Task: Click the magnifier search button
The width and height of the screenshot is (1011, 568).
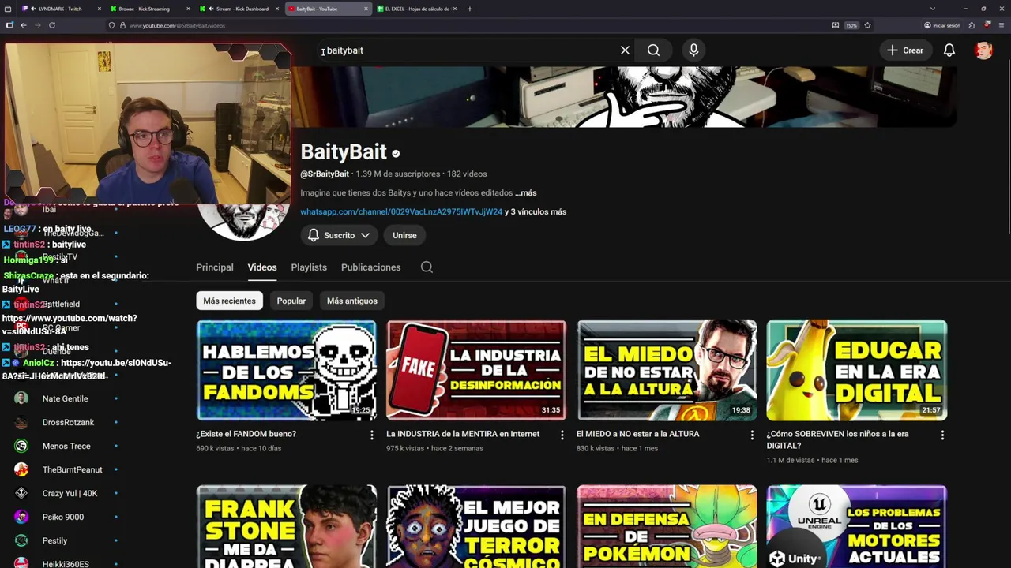Action: click(x=653, y=50)
